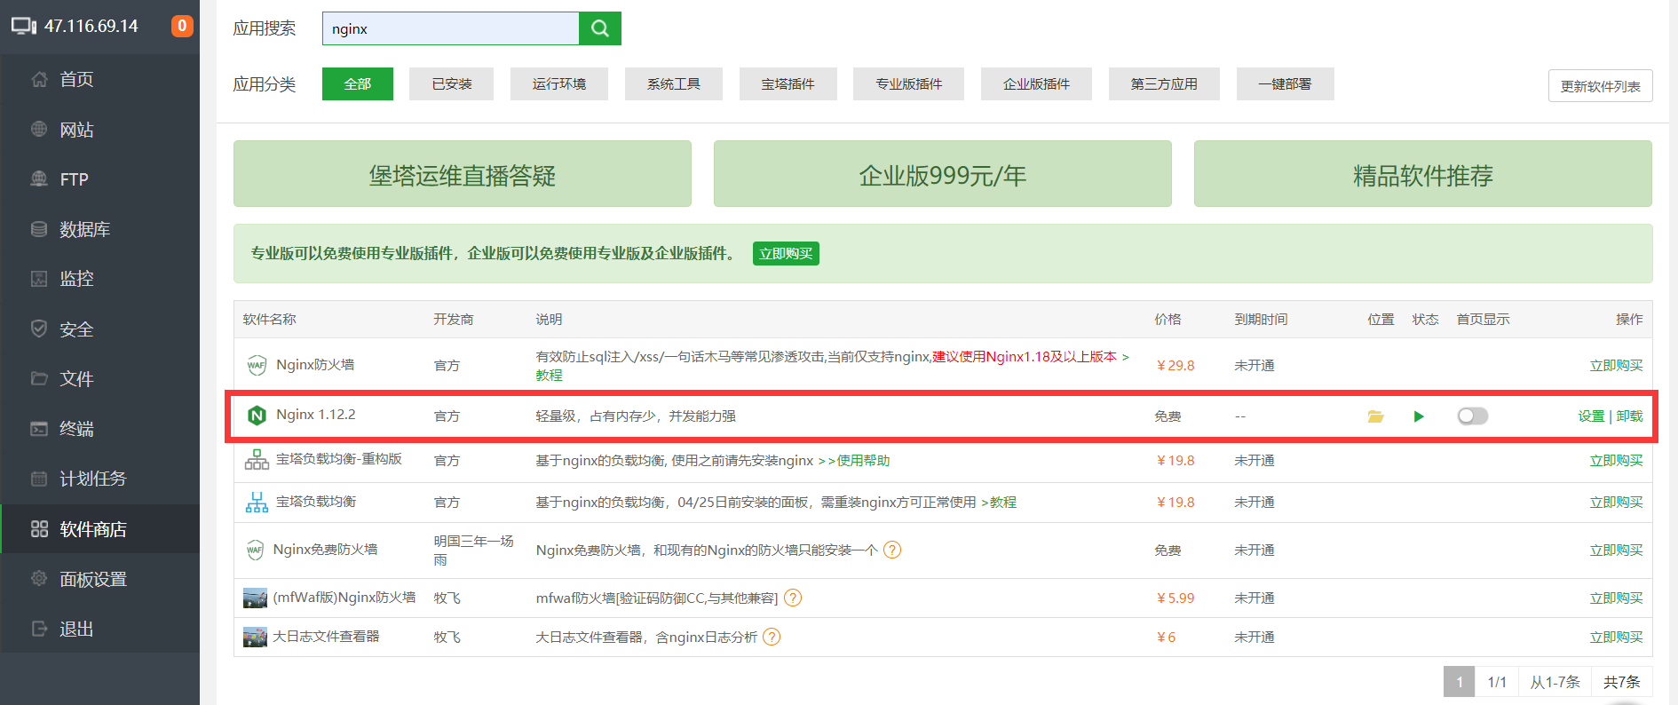The width and height of the screenshot is (1678, 705).
Task: Open the 软件商店 sidebar item
Action: (x=99, y=529)
